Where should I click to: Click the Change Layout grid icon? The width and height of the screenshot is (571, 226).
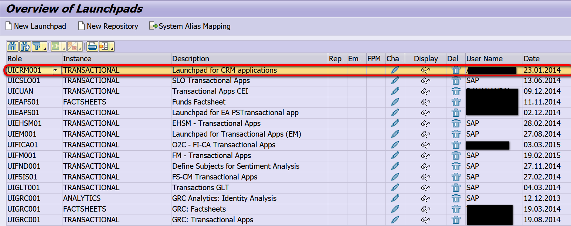(104, 46)
